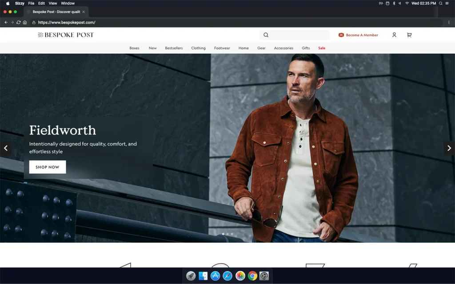Click the Shop Now button
The image size is (455, 284).
coord(48,167)
